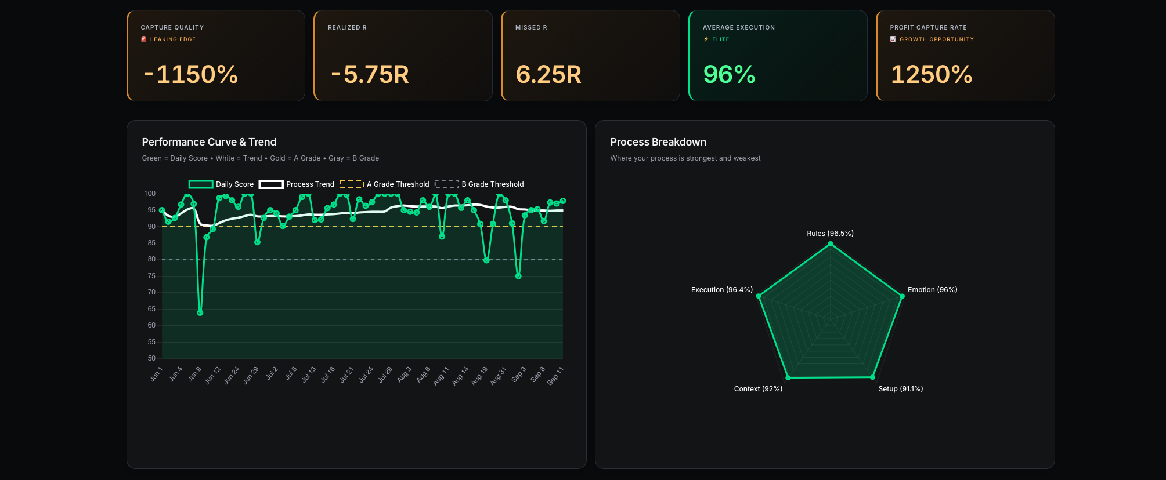Select the -5.75R realized value
This screenshot has height=480, width=1166.
click(370, 74)
